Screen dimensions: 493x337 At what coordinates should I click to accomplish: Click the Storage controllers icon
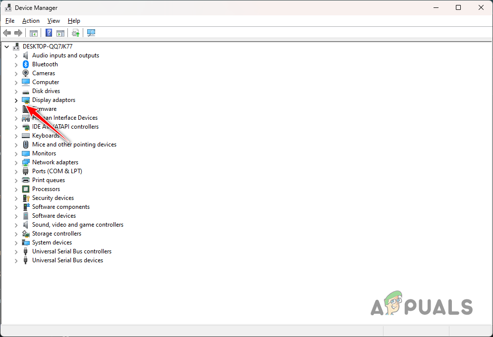[x=26, y=234]
